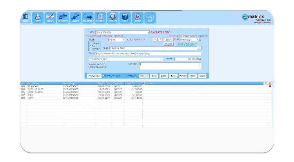Open the Receipt module icon
This screenshot has width=294, height=162.
point(75,18)
